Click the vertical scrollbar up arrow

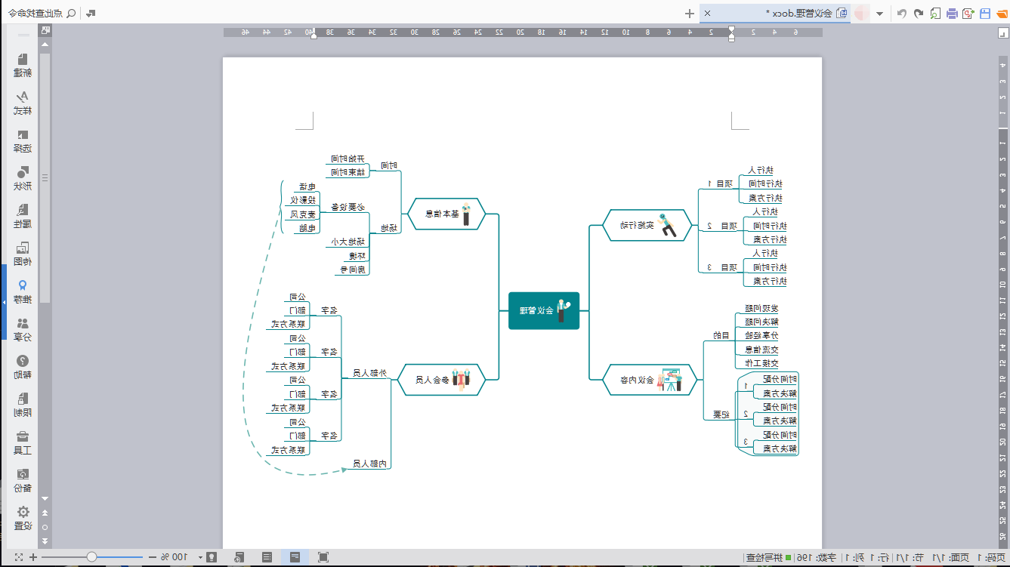(45, 46)
